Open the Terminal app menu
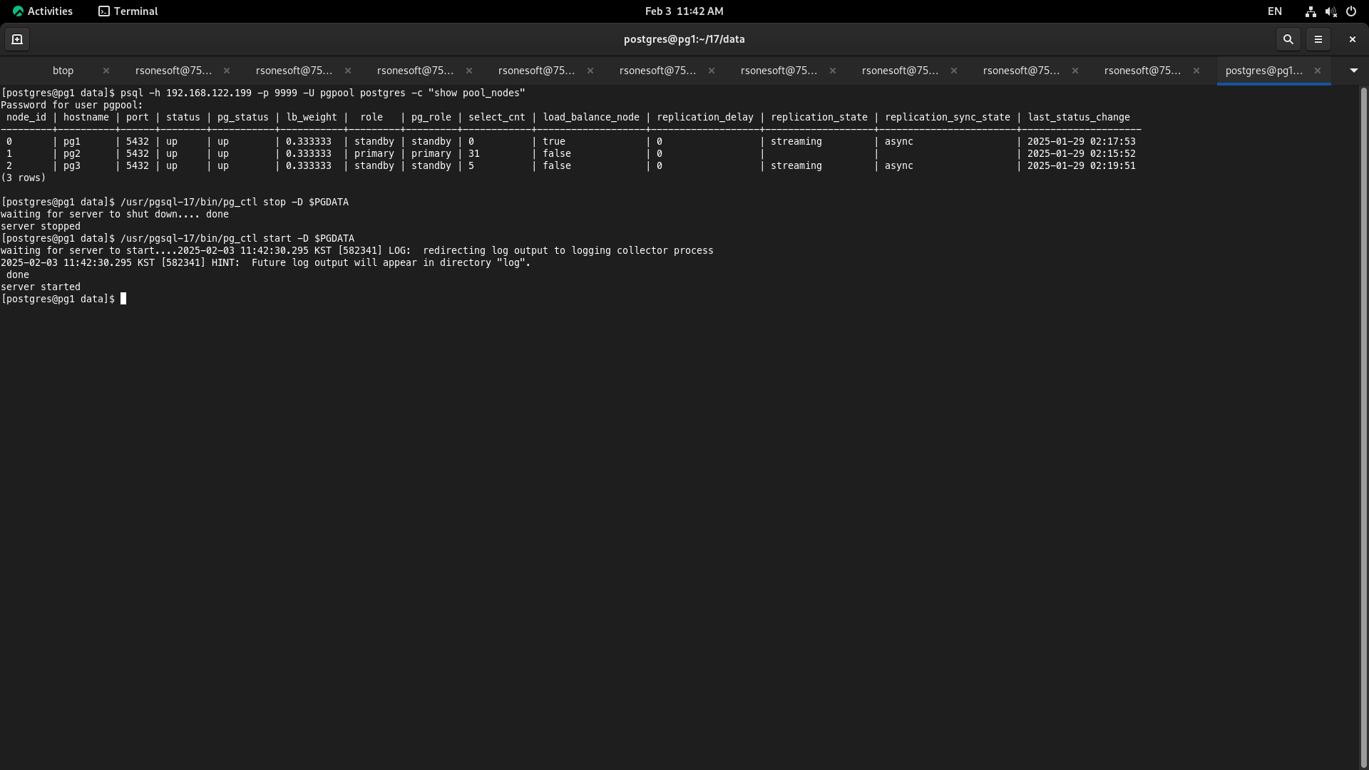This screenshot has width=1369, height=770. [128, 11]
